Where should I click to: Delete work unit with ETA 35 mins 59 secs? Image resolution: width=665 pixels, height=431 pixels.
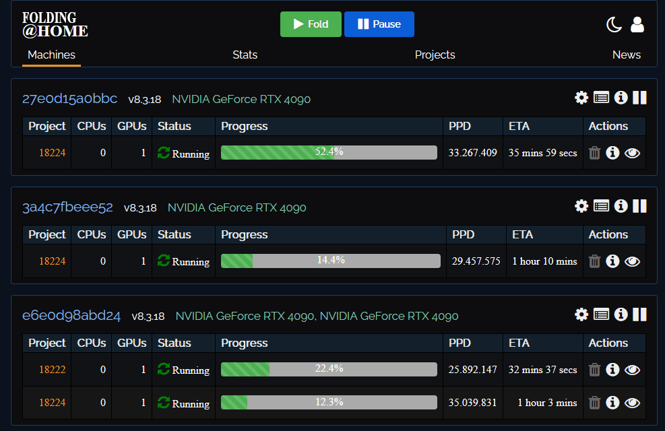point(595,153)
